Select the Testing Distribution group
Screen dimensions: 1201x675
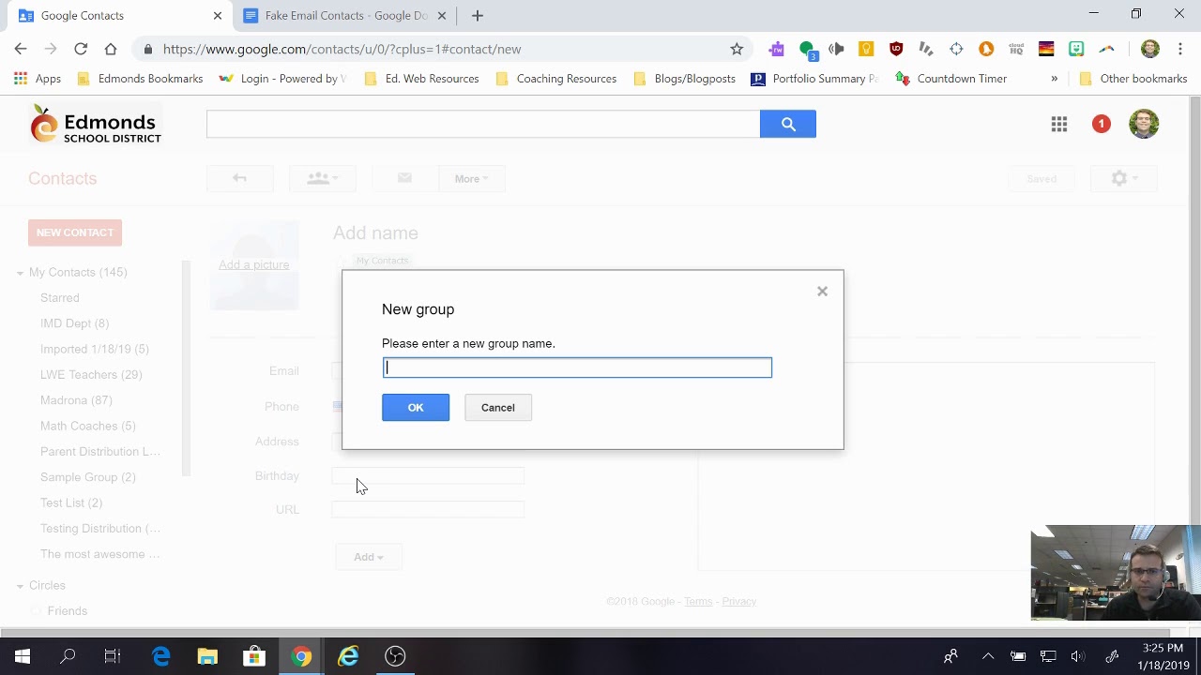pyautogui.click(x=100, y=529)
